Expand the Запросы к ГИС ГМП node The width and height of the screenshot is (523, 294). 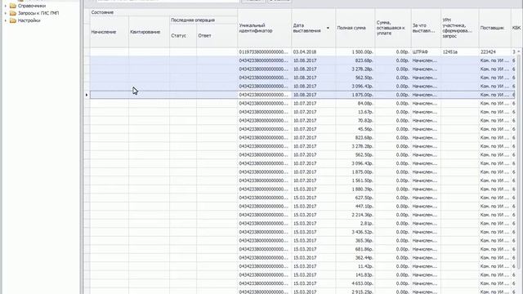click(6, 13)
